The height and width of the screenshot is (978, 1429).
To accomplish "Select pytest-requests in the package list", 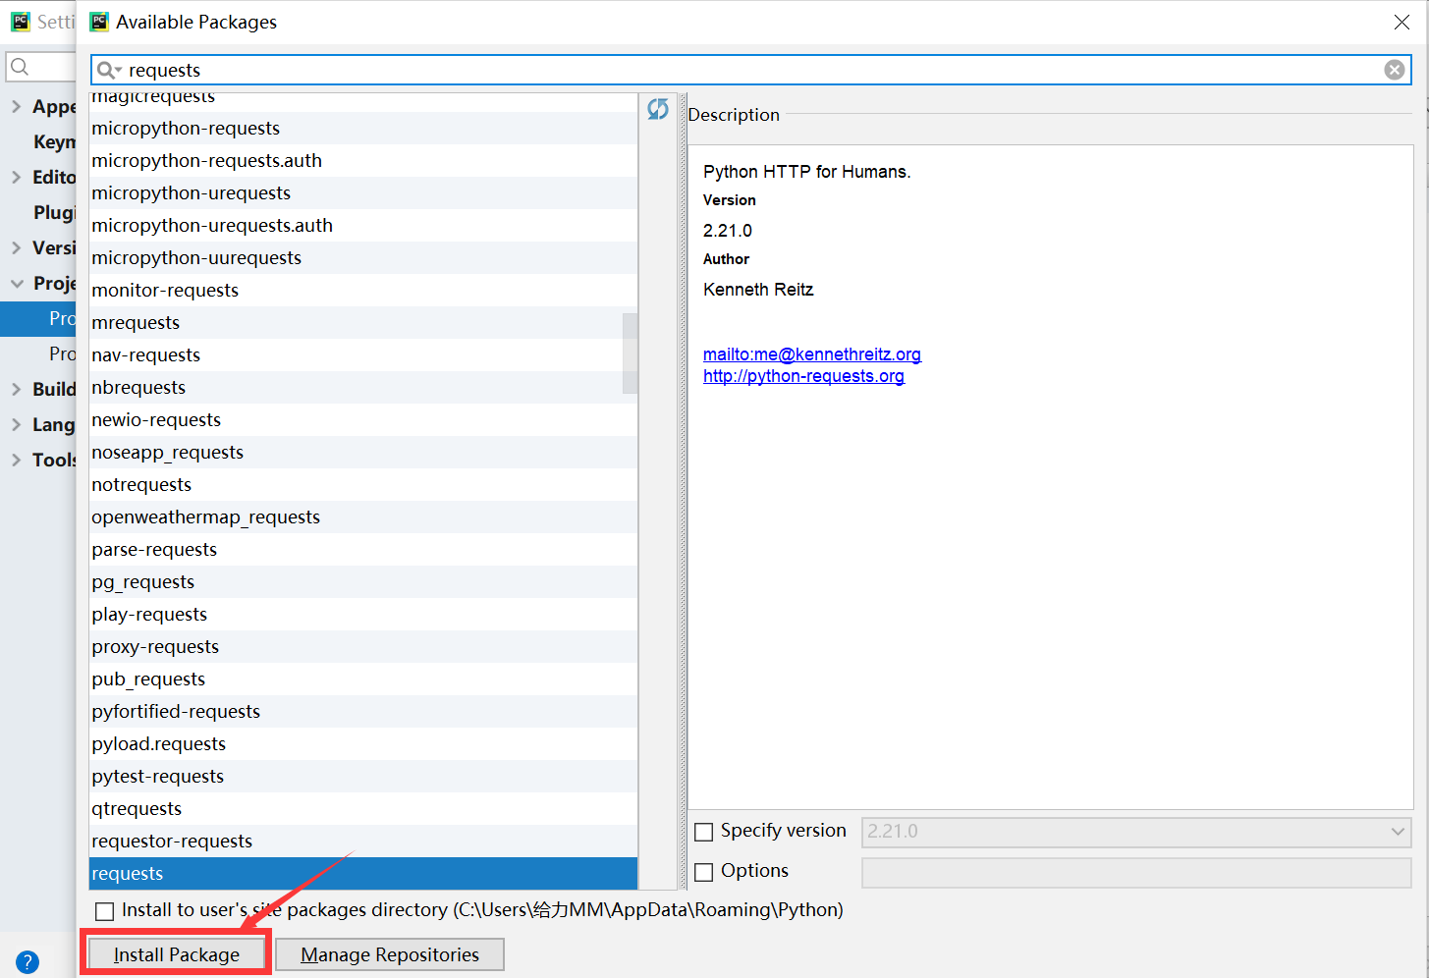I will pos(363,777).
